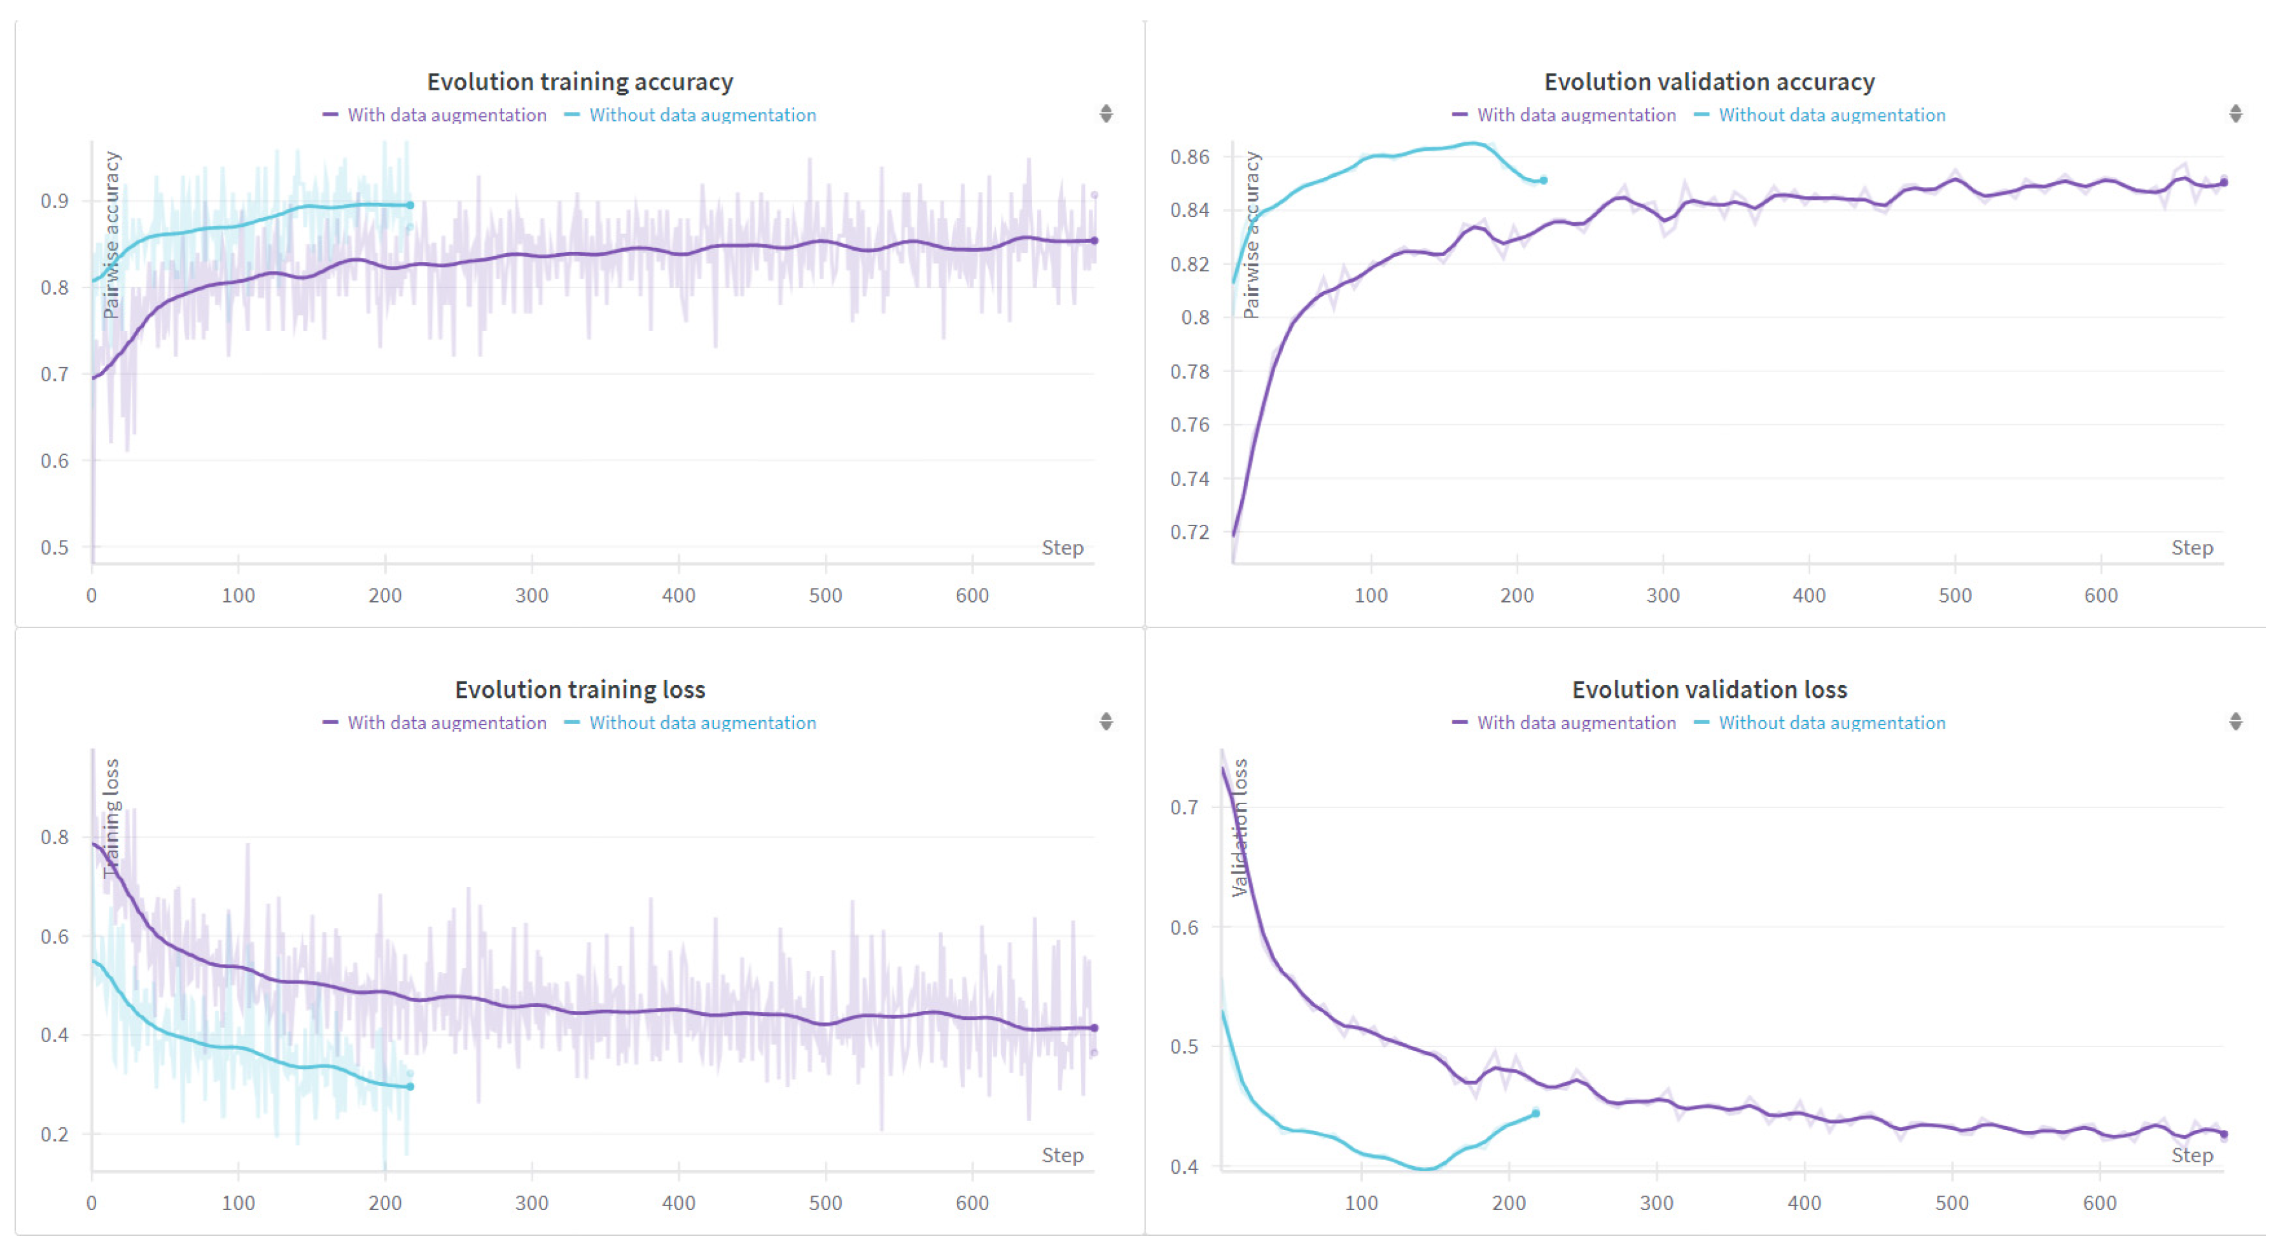Click purple line endpoint in training loss chart

[1094, 1027]
